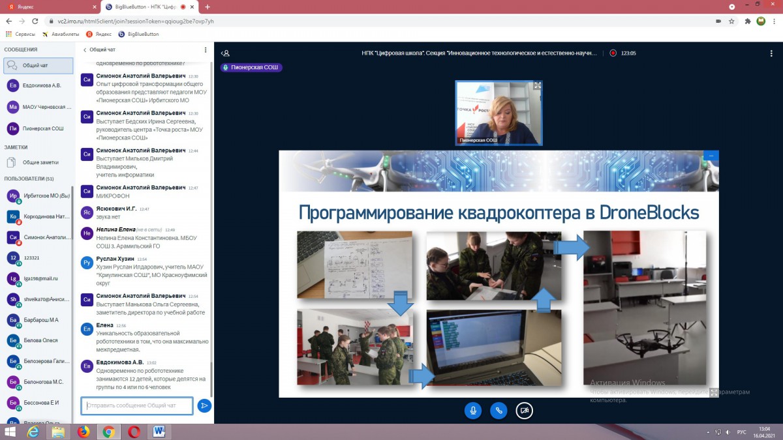Image resolution: width=783 pixels, height=440 pixels.
Task: Click message "звука нет" in chat
Action: click(x=109, y=217)
